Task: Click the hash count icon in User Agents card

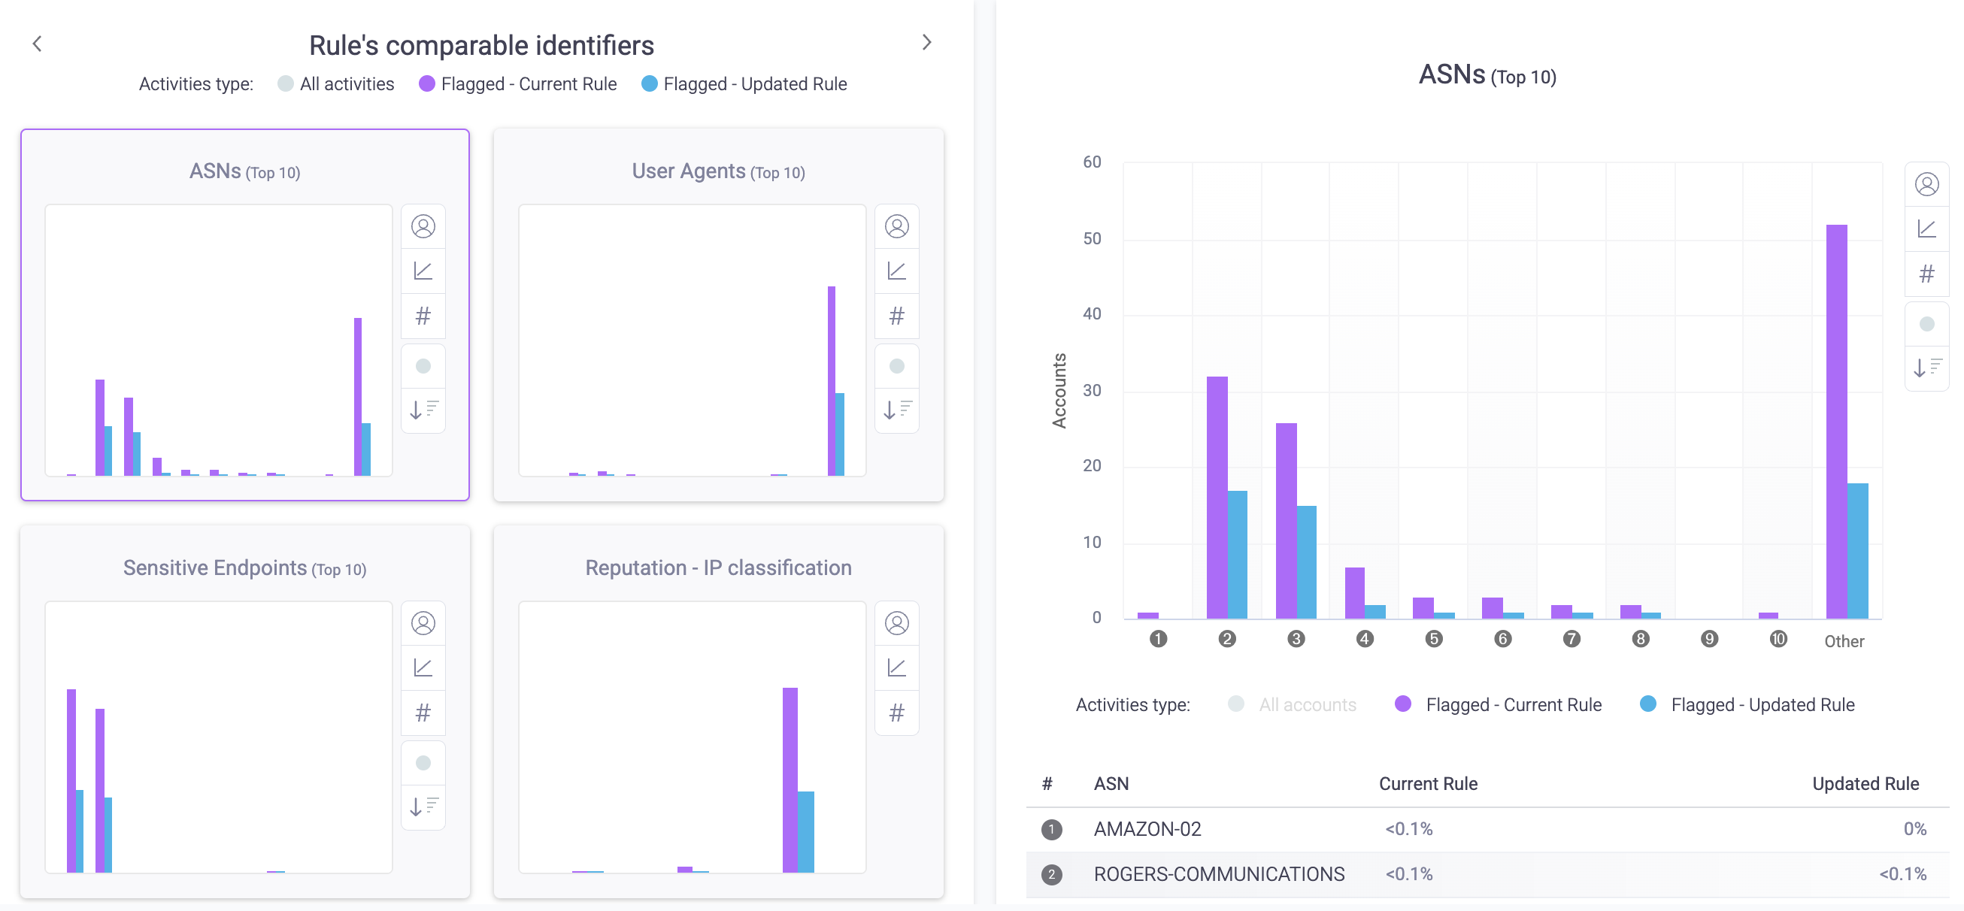Action: click(x=896, y=316)
